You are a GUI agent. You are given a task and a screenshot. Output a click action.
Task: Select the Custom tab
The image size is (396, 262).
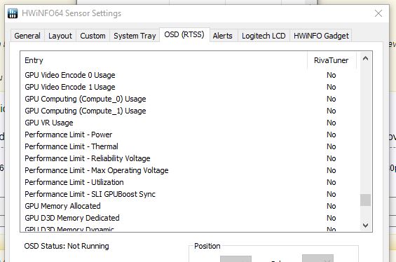[x=93, y=36]
